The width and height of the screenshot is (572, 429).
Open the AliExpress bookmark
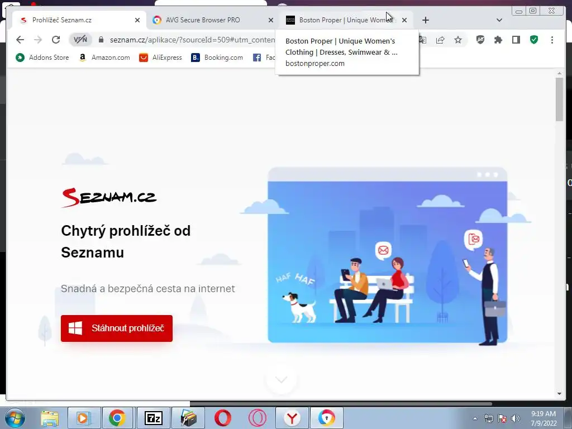pyautogui.click(x=160, y=58)
